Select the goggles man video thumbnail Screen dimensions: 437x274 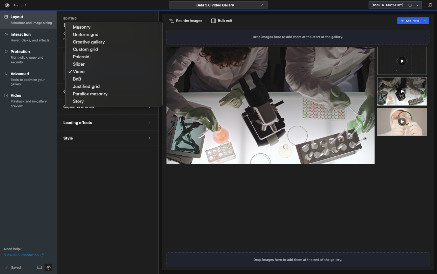click(402, 122)
